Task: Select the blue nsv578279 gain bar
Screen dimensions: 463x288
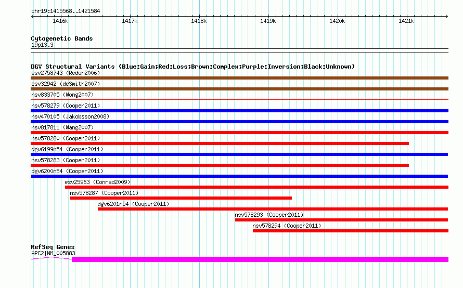Action: click(239, 111)
